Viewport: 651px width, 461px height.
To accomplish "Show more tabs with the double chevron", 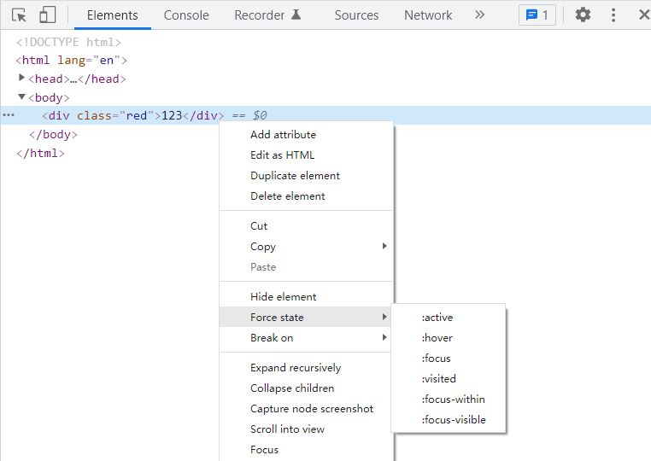I will (479, 15).
